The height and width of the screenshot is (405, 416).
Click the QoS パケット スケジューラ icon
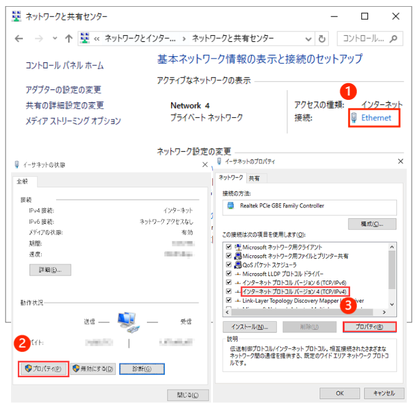[x=238, y=264]
